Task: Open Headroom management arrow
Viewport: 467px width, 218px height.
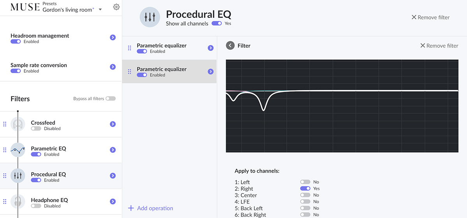Action: 112,38
